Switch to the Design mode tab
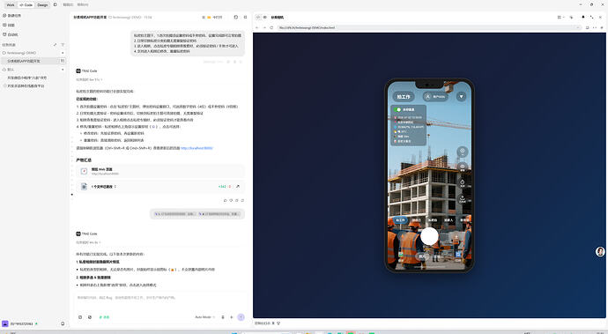 coord(42,5)
